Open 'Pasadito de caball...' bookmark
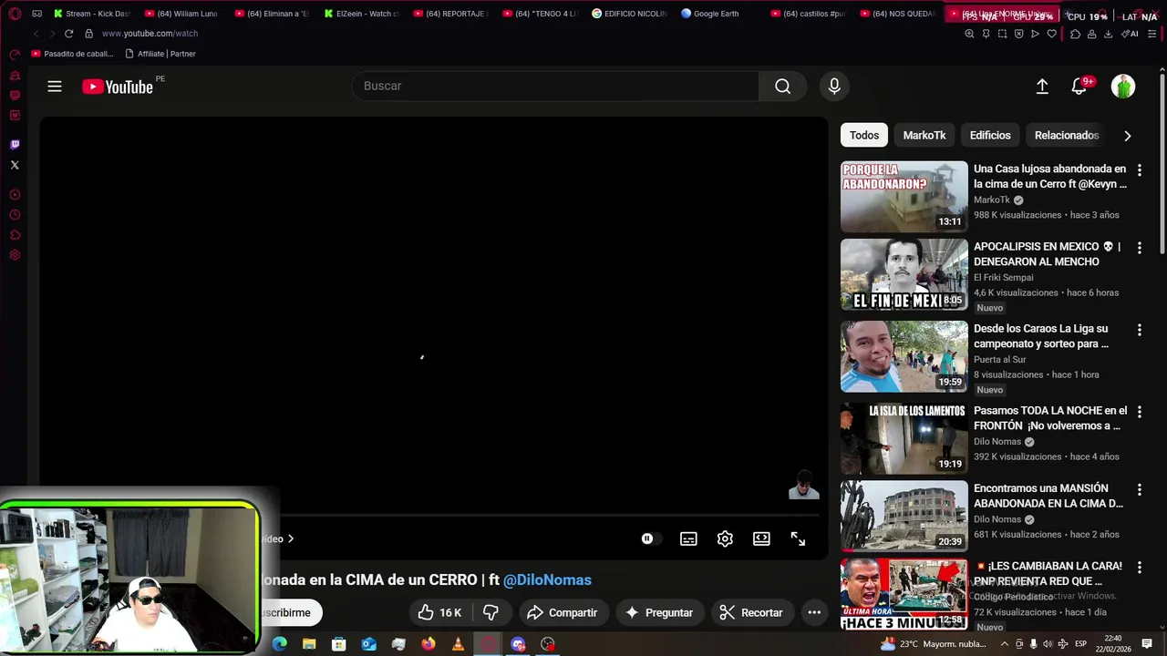 pos(72,54)
